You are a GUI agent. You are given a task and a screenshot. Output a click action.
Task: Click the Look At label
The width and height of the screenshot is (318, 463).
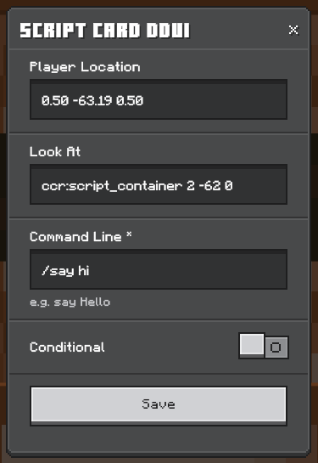[55, 152]
